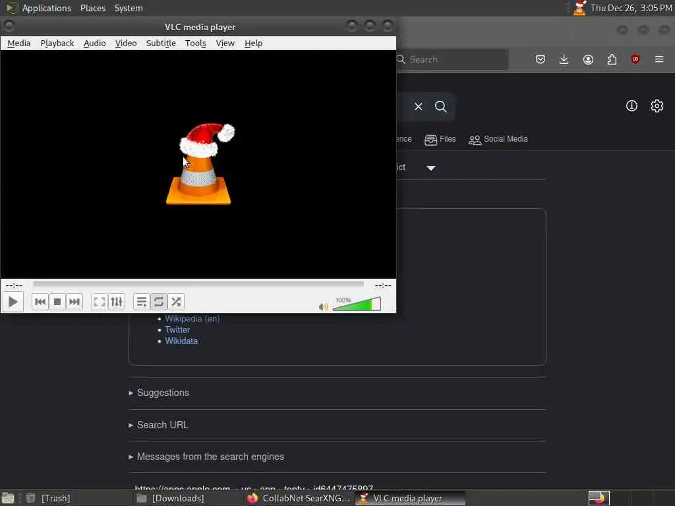Expand the Suggestions section
Image resolution: width=675 pixels, height=506 pixels.
click(x=159, y=393)
